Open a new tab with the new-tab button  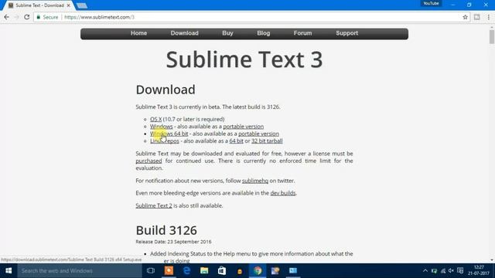pos(82,5)
